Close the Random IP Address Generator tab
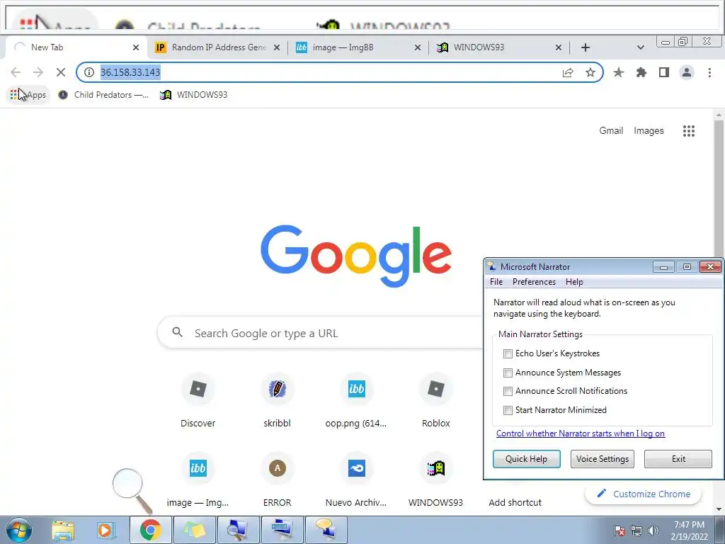725x544 pixels. coord(277,47)
